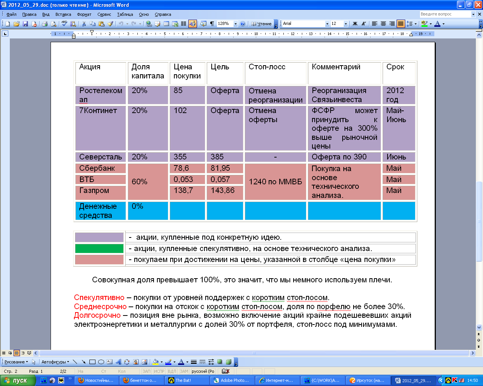Click the Insert Hyperlink icon
This screenshot has width=483, height=386.
click(149, 24)
